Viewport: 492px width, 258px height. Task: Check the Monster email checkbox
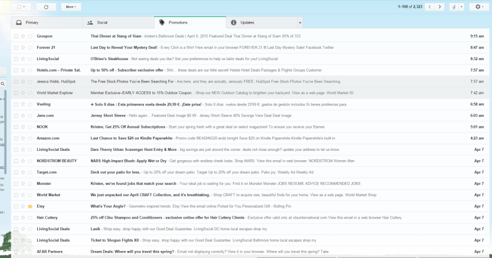click(x=16, y=184)
